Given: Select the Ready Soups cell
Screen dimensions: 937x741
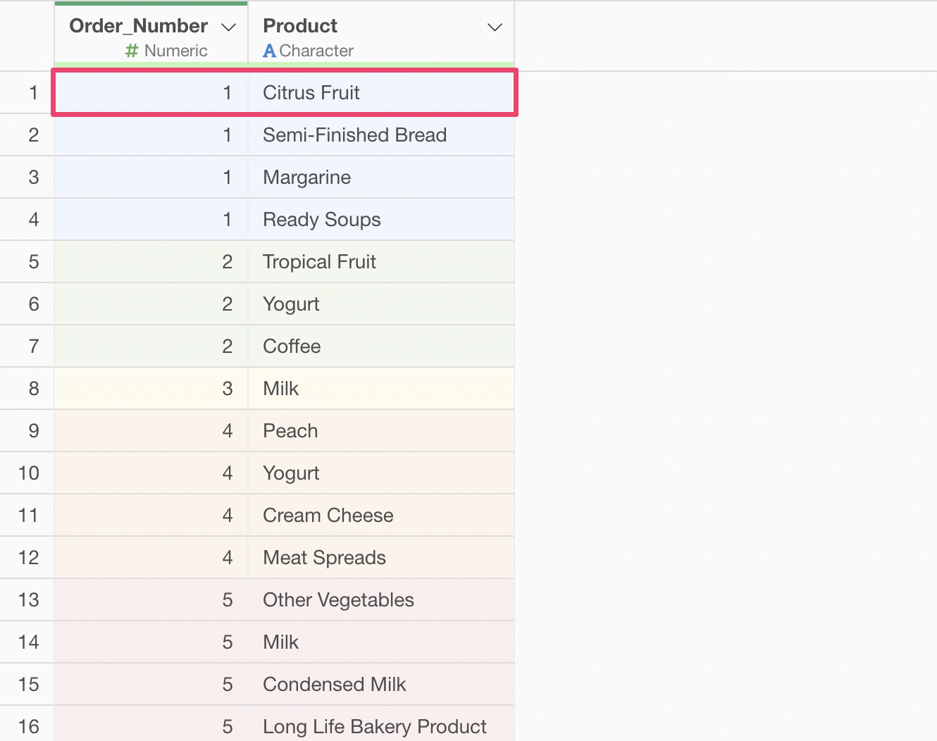Looking at the screenshot, I should click(321, 220).
